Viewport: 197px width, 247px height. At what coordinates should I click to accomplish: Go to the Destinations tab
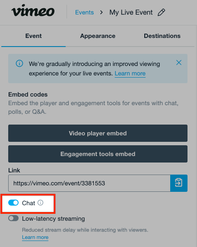pyautogui.click(x=162, y=36)
